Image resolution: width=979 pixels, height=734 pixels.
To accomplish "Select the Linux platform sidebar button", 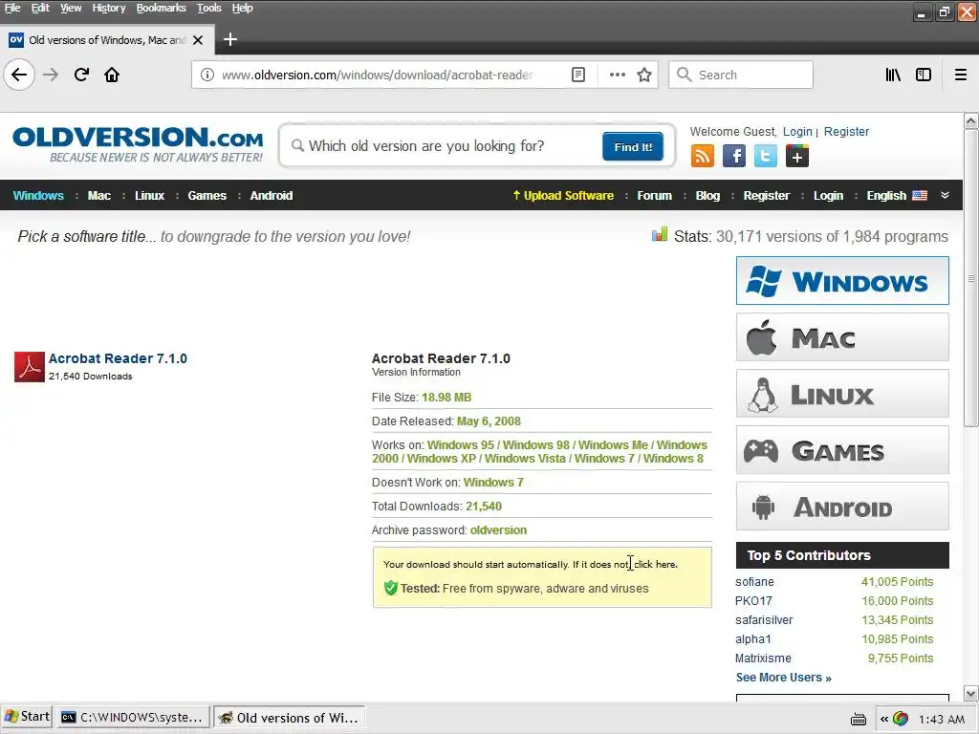I will tap(842, 393).
